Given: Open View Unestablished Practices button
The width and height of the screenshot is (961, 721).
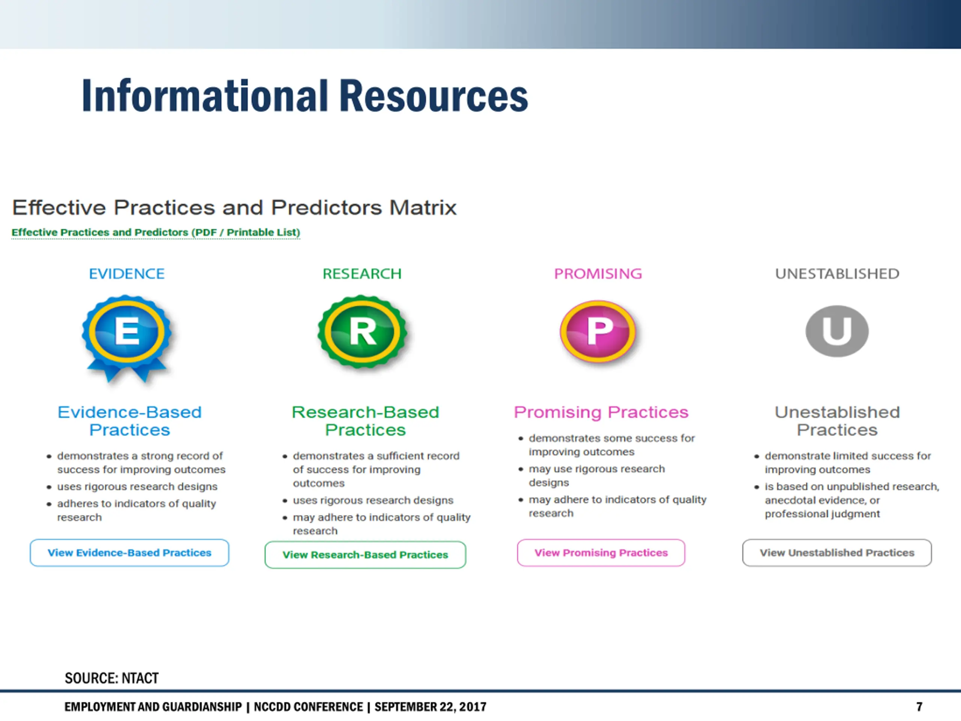Looking at the screenshot, I should point(837,553).
